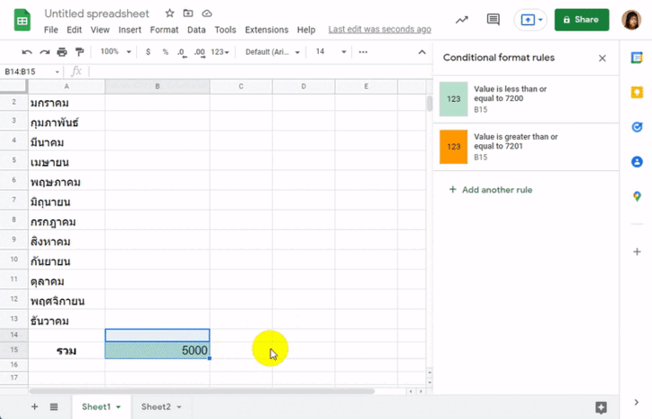Open the font size 14 dropdown
This screenshot has width=652, height=419.
pyautogui.click(x=330, y=52)
